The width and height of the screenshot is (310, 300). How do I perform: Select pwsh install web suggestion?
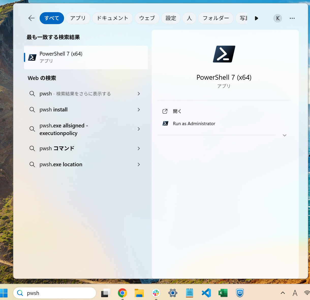click(86, 110)
